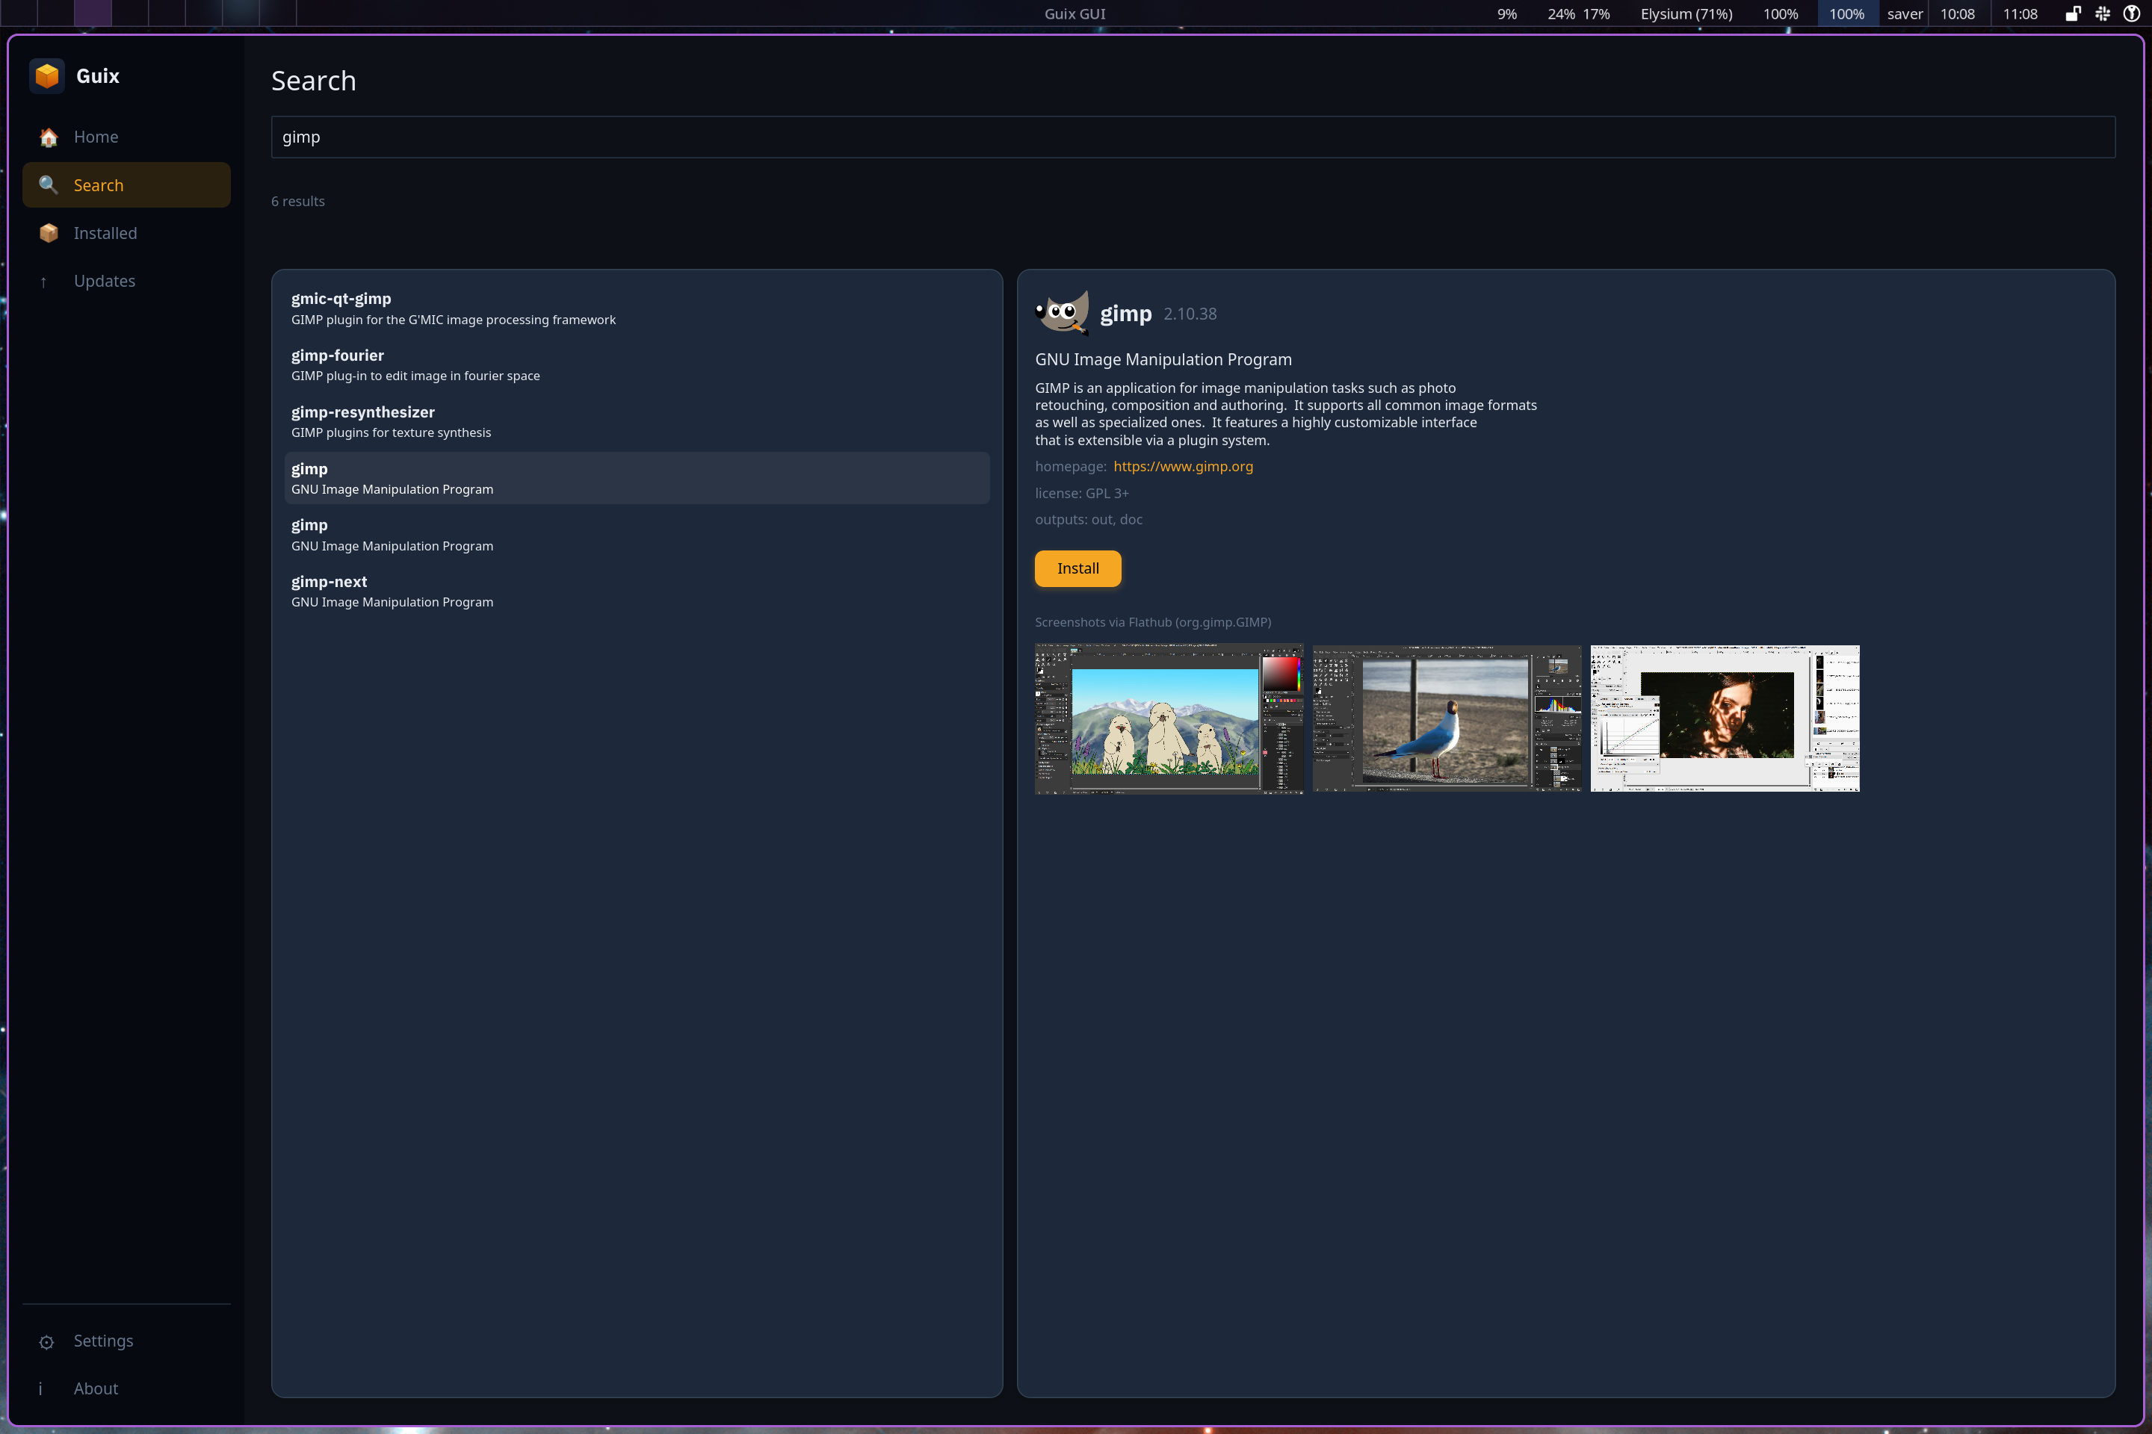
Task: Click the Screenshots via Flathub caption
Action: (x=1153, y=622)
